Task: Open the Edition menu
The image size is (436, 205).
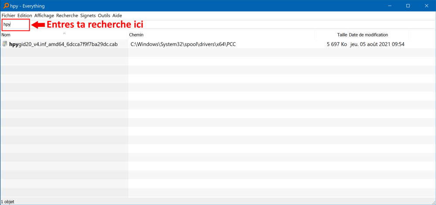Action: coord(25,16)
